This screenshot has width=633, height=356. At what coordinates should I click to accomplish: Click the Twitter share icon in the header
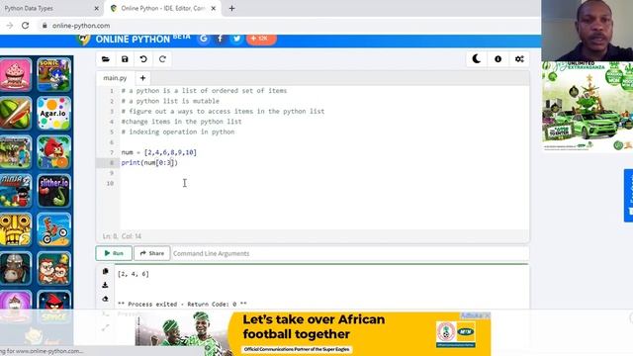pos(236,39)
